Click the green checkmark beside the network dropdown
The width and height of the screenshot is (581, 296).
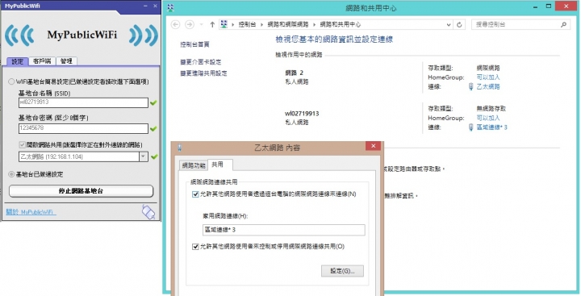point(154,156)
